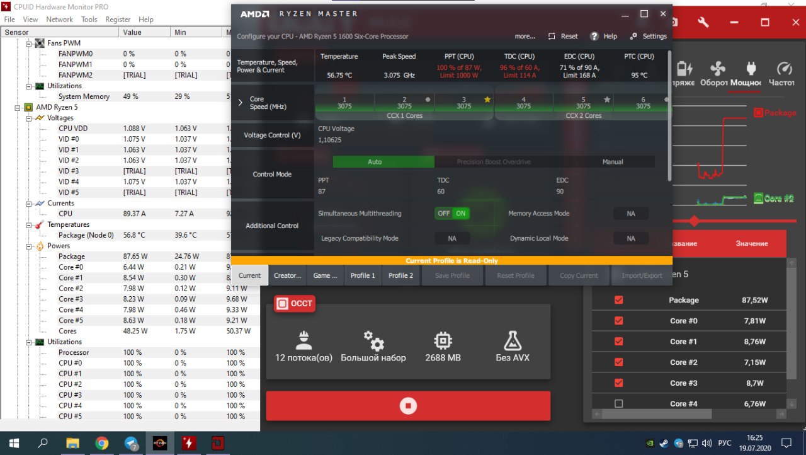
Task: Click Temperatures thermometer icon in HWMonitor
Action: (40, 224)
